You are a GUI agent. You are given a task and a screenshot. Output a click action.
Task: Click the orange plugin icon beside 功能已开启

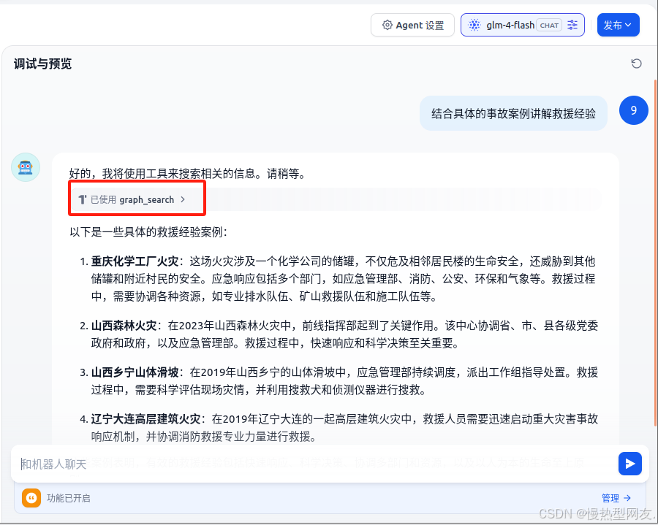[31, 498]
